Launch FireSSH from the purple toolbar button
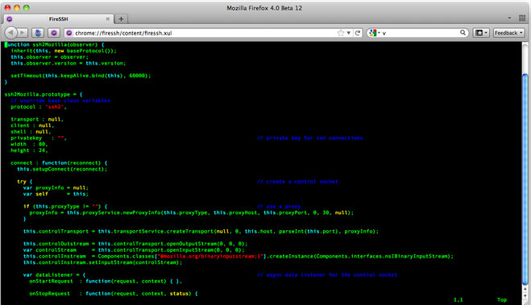 point(53,33)
